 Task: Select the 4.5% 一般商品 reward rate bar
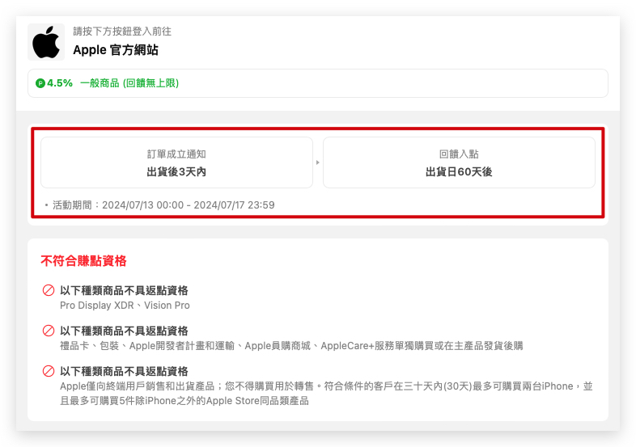click(317, 83)
